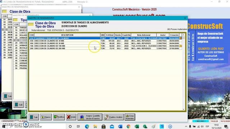The width and height of the screenshot is (230, 129).
Task: Click scroll down arrow of rendimientos table
Action: [x=183, y=109]
